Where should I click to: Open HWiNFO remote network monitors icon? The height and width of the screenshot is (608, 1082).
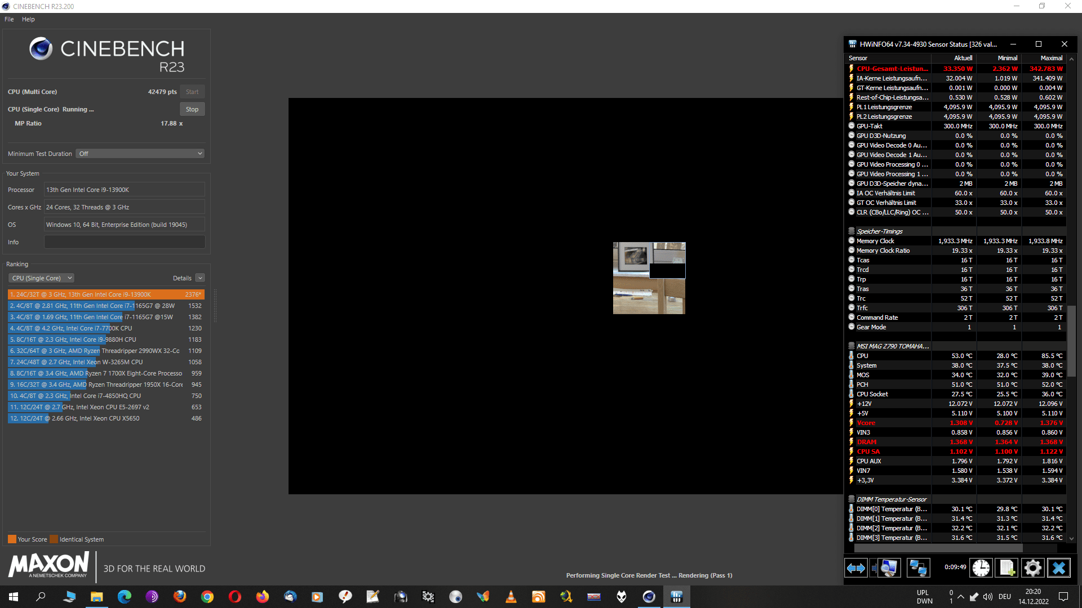(918, 568)
